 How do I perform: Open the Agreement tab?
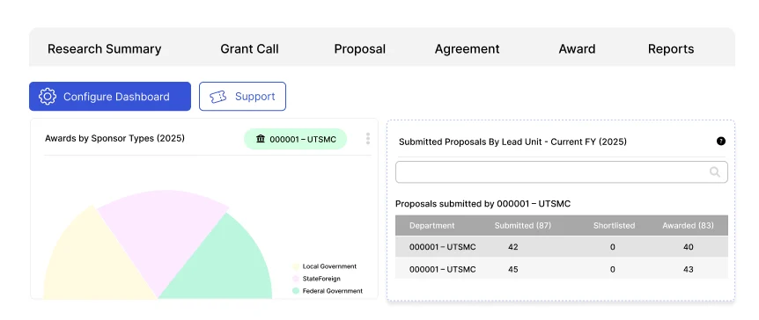click(x=468, y=49)
